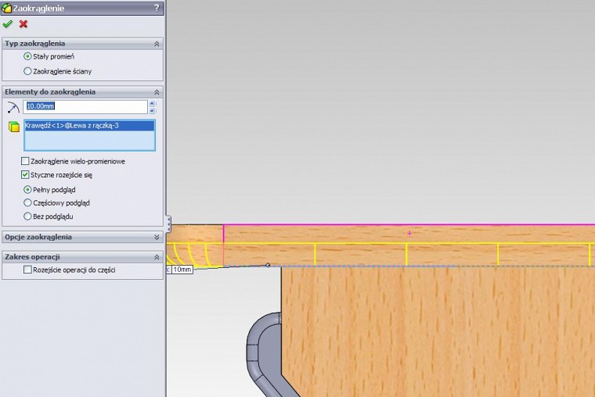Screen dimensions: 595x397
Task: Click the panel splitter handle beside viewport
Action: tap(168, 224)
